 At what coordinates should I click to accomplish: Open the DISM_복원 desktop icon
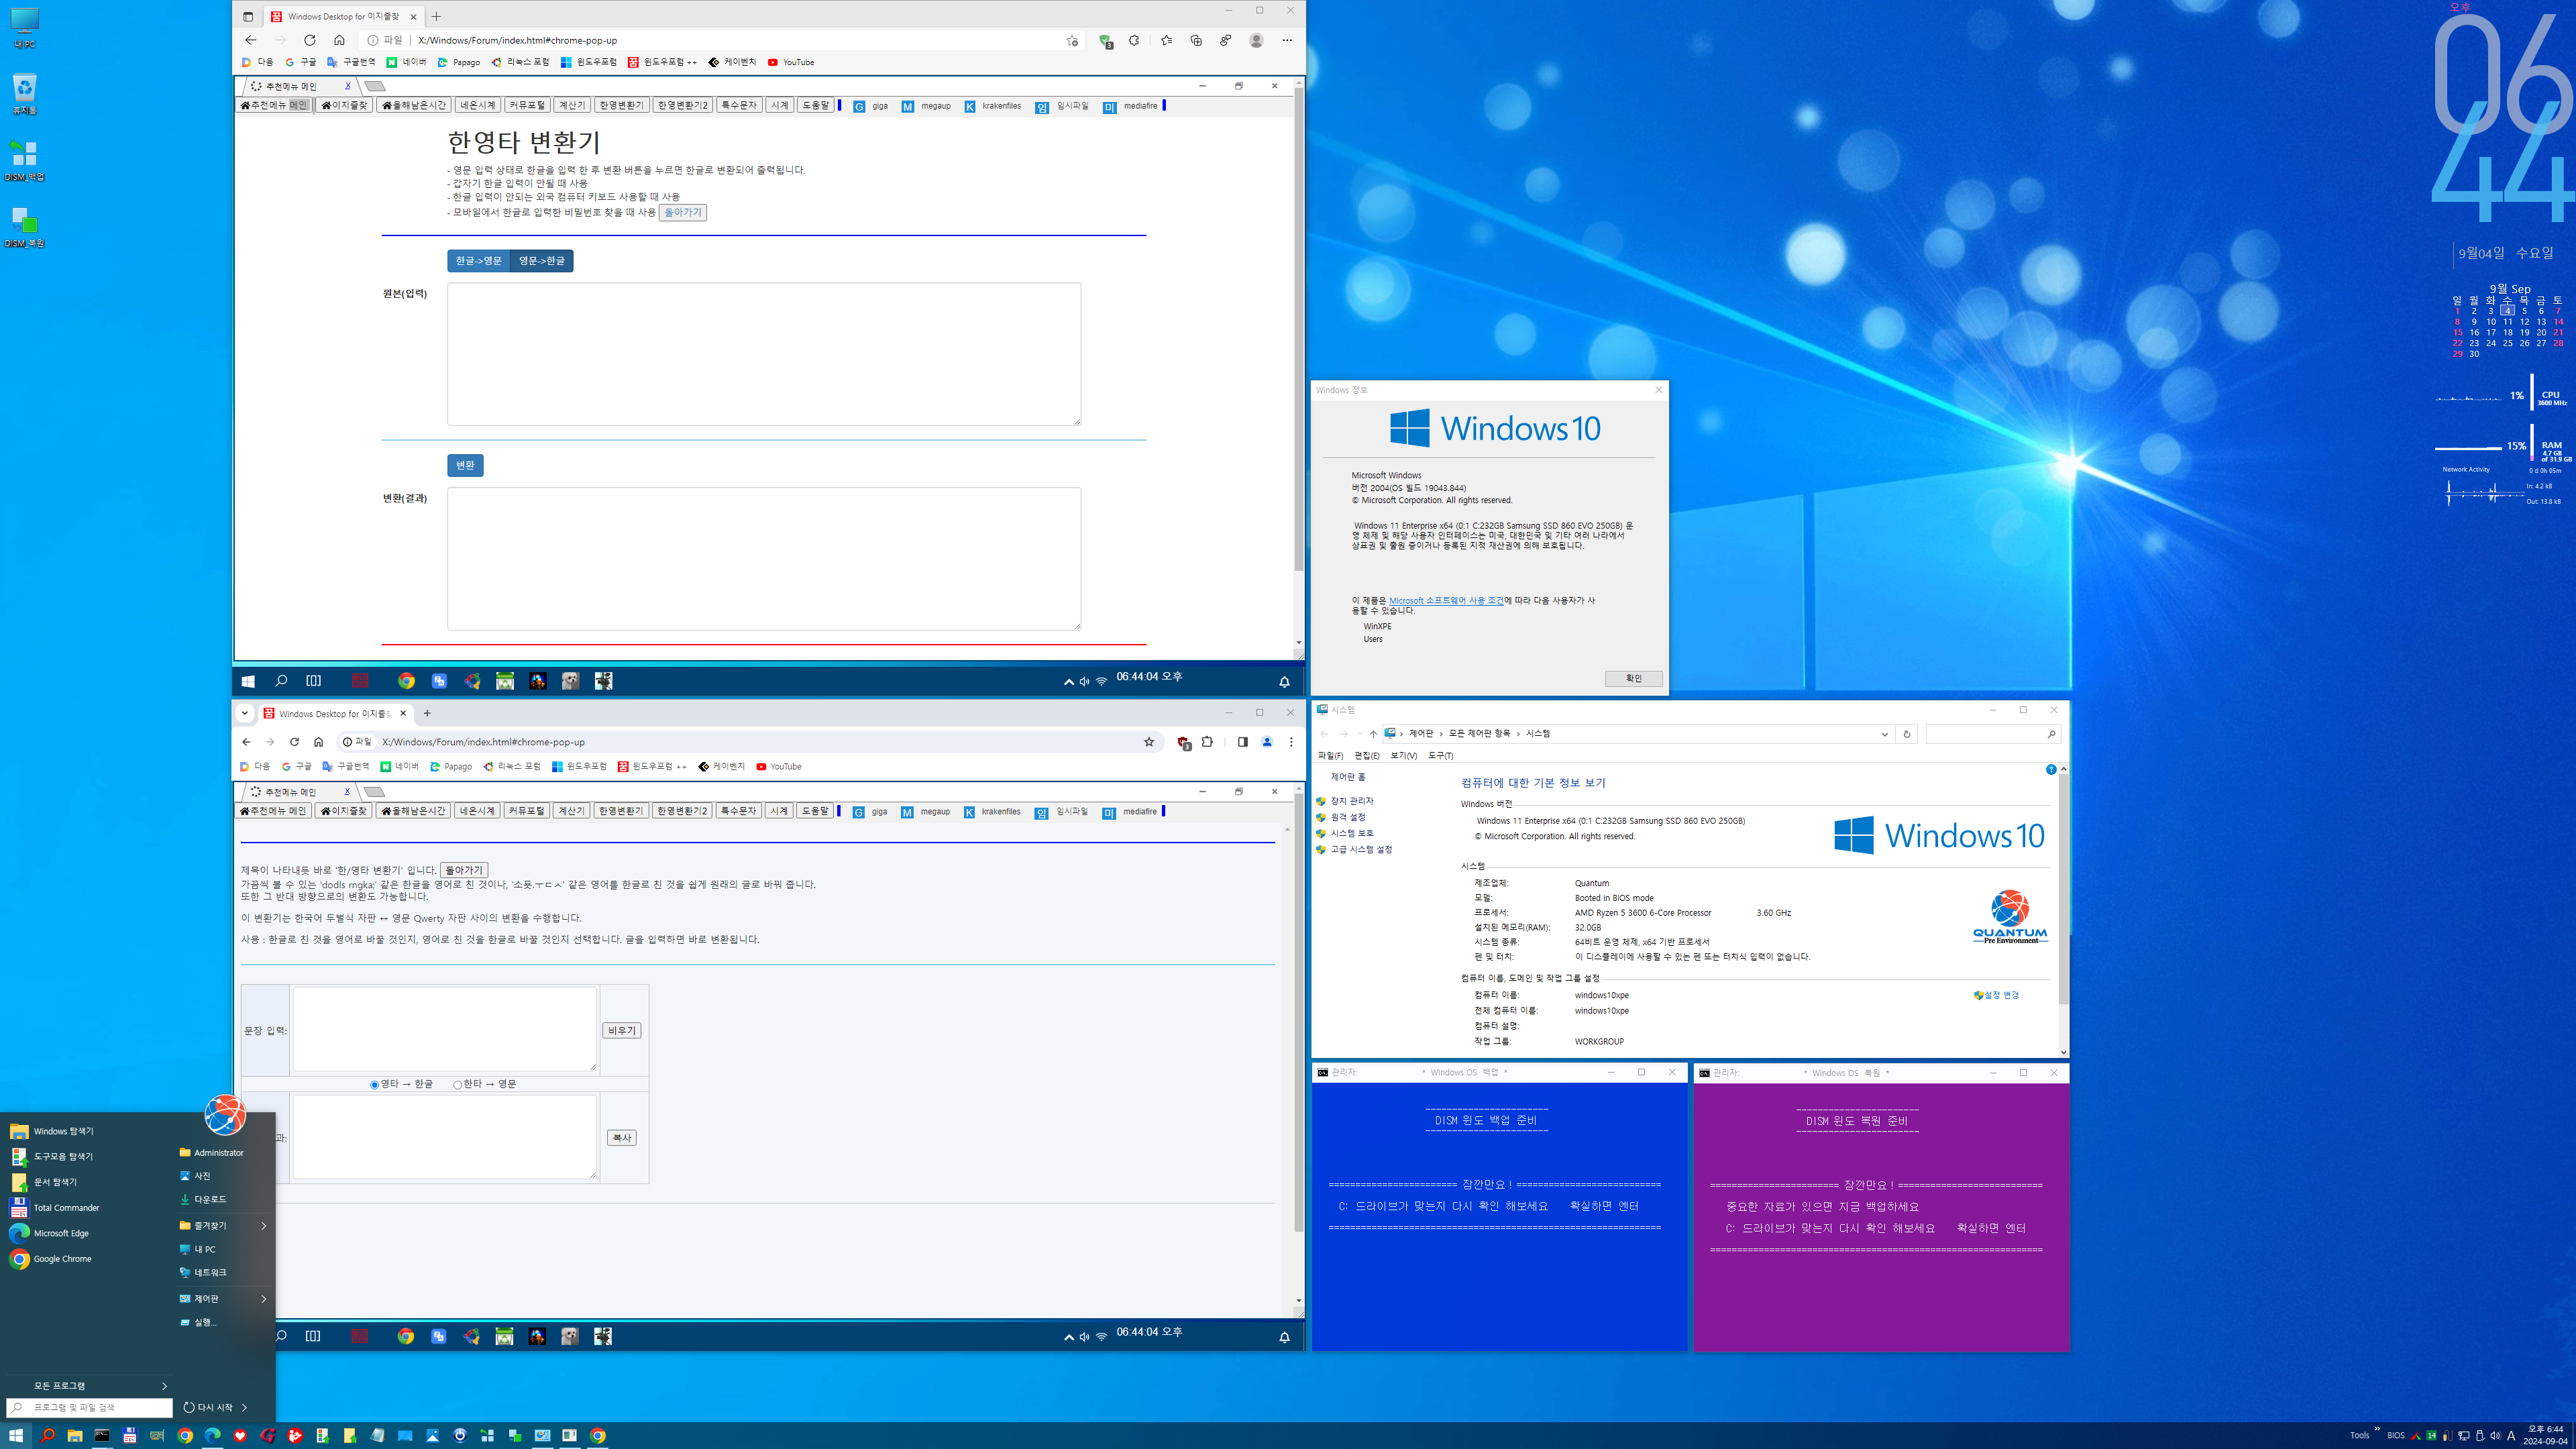tap(25, 227)
